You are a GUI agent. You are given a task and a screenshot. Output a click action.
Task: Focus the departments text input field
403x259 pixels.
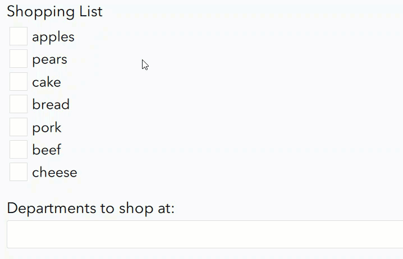point(205,234)
